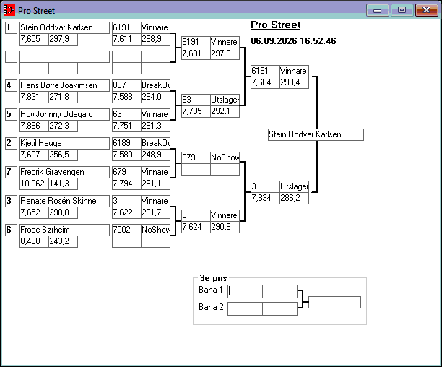Select the NoShow status cell for 679
The image size is (442, 367).
click(x=225, y=157)
